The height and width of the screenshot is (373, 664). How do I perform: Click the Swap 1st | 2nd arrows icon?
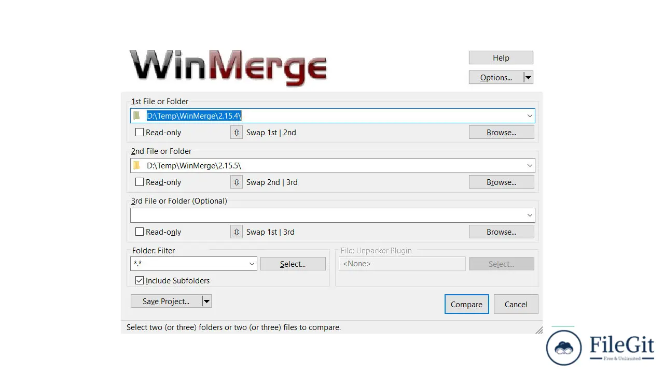237,133
